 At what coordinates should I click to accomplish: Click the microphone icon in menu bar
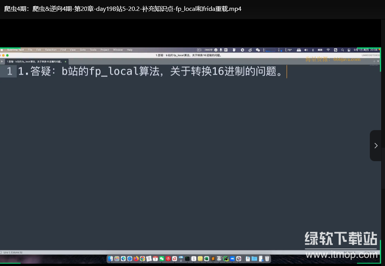click(221, 50)
